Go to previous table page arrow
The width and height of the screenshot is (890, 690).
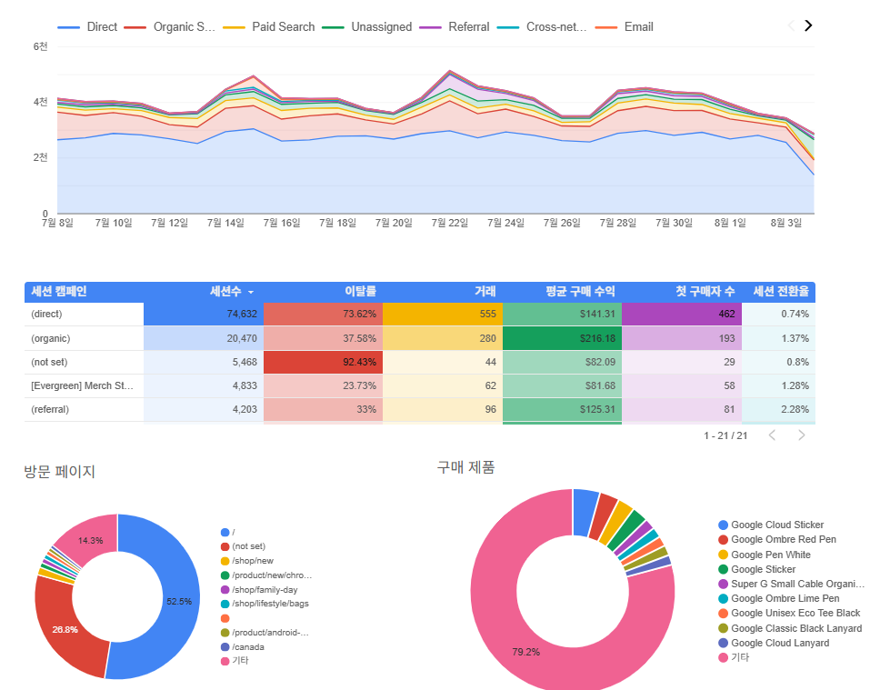(x=772, y=435)
